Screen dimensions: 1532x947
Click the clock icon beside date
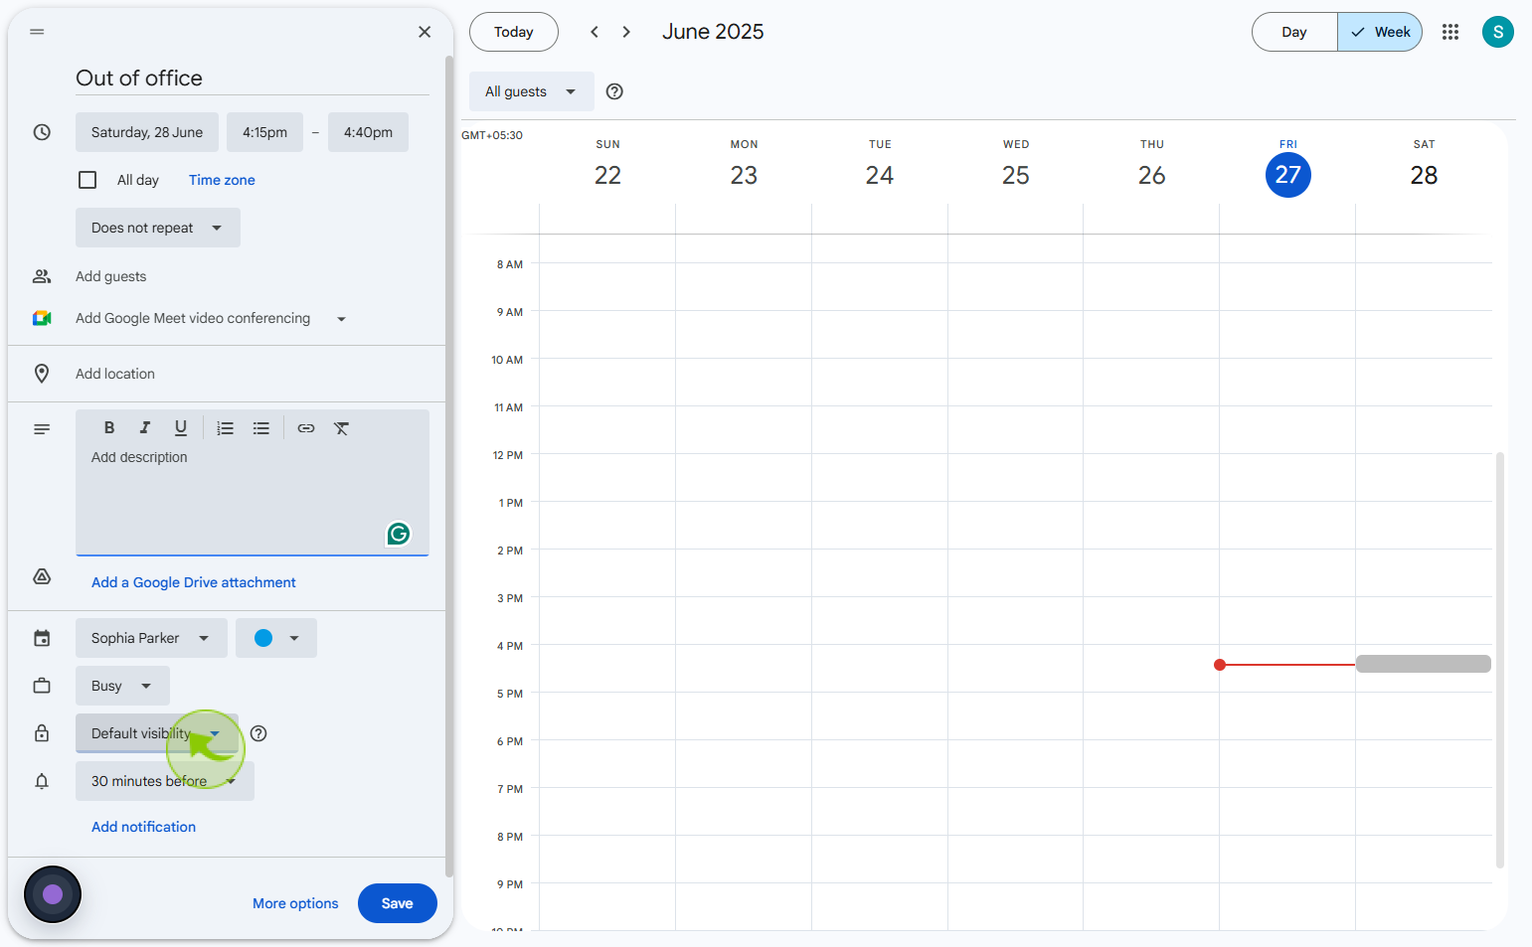coord(42,132)
